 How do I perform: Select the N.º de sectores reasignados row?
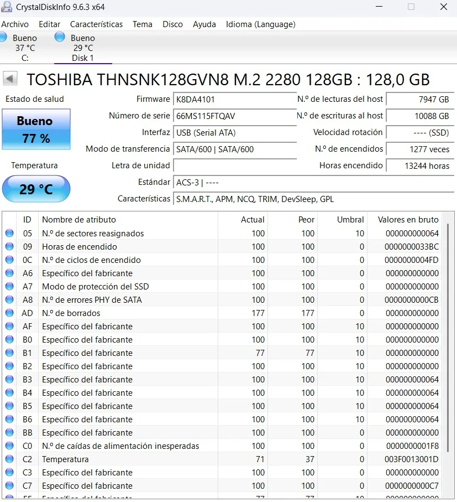click(222, 234)
